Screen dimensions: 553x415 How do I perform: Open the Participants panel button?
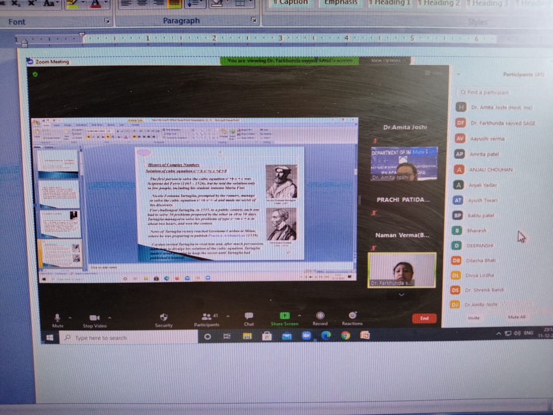207,320
